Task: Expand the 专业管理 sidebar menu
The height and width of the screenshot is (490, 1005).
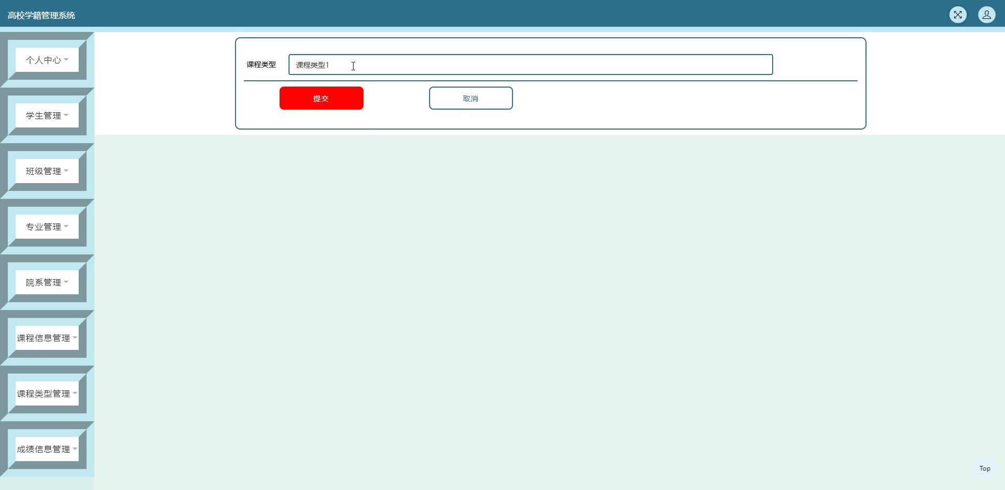Action: [x=47, y=227]
